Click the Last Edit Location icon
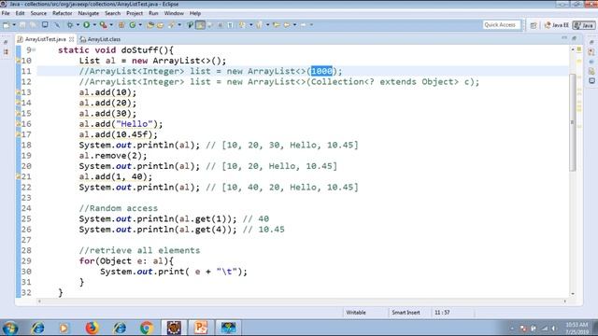Image resolution: width=598 pixels, height=336 pixels. (277, 25)
